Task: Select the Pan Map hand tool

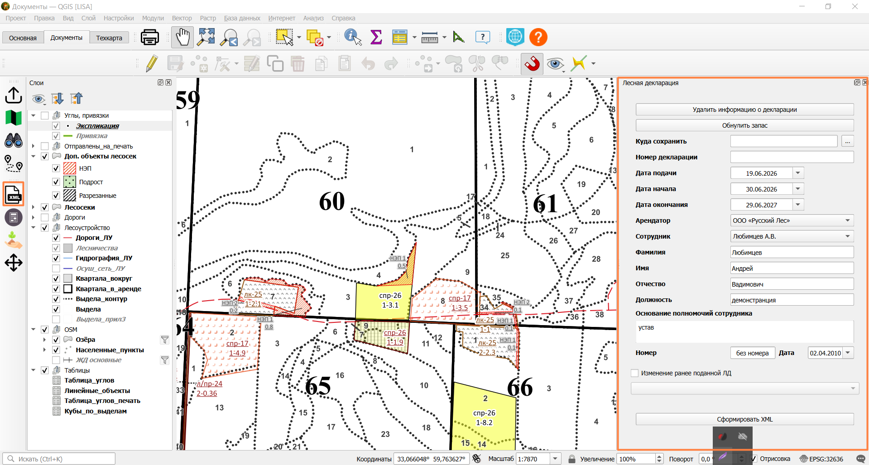Action: pyautogui.click(x=182, y=37)
